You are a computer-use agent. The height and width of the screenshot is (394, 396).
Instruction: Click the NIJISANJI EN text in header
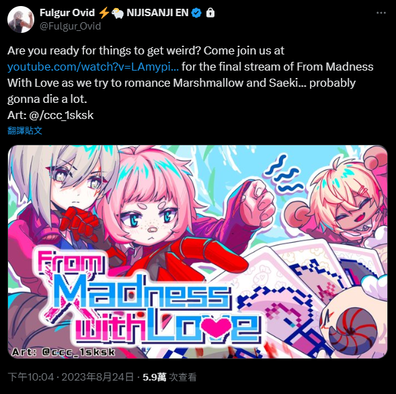[x=157, y=13]
